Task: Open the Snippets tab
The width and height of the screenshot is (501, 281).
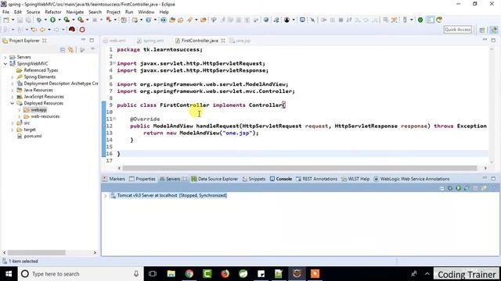Action: coord(254,179)
